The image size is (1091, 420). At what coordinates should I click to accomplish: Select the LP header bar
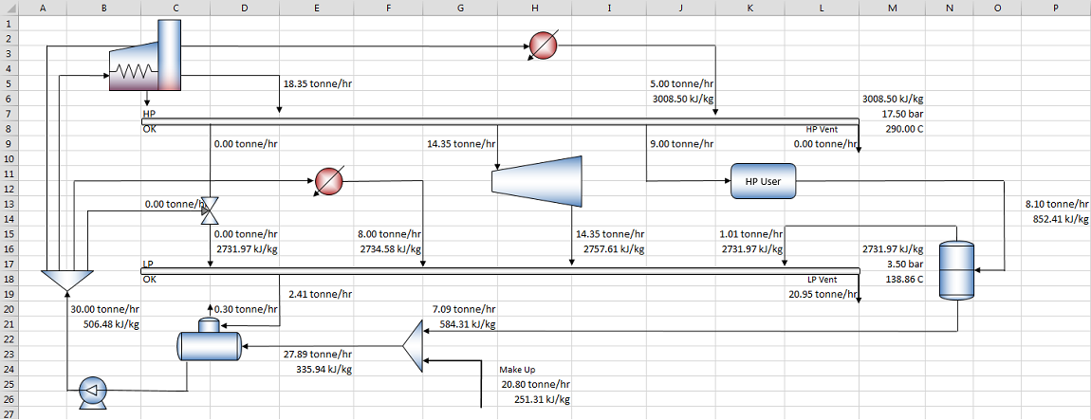[500, 270]
